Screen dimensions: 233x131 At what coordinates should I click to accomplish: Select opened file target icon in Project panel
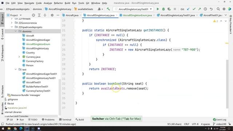pos(33,15)
